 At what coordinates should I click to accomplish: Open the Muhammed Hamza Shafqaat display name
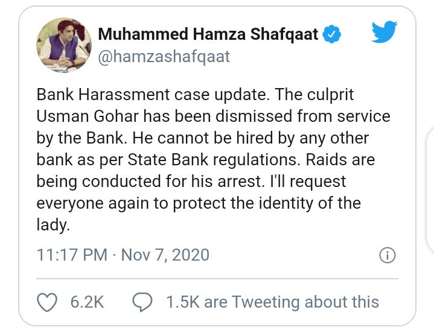pos(207,36)
